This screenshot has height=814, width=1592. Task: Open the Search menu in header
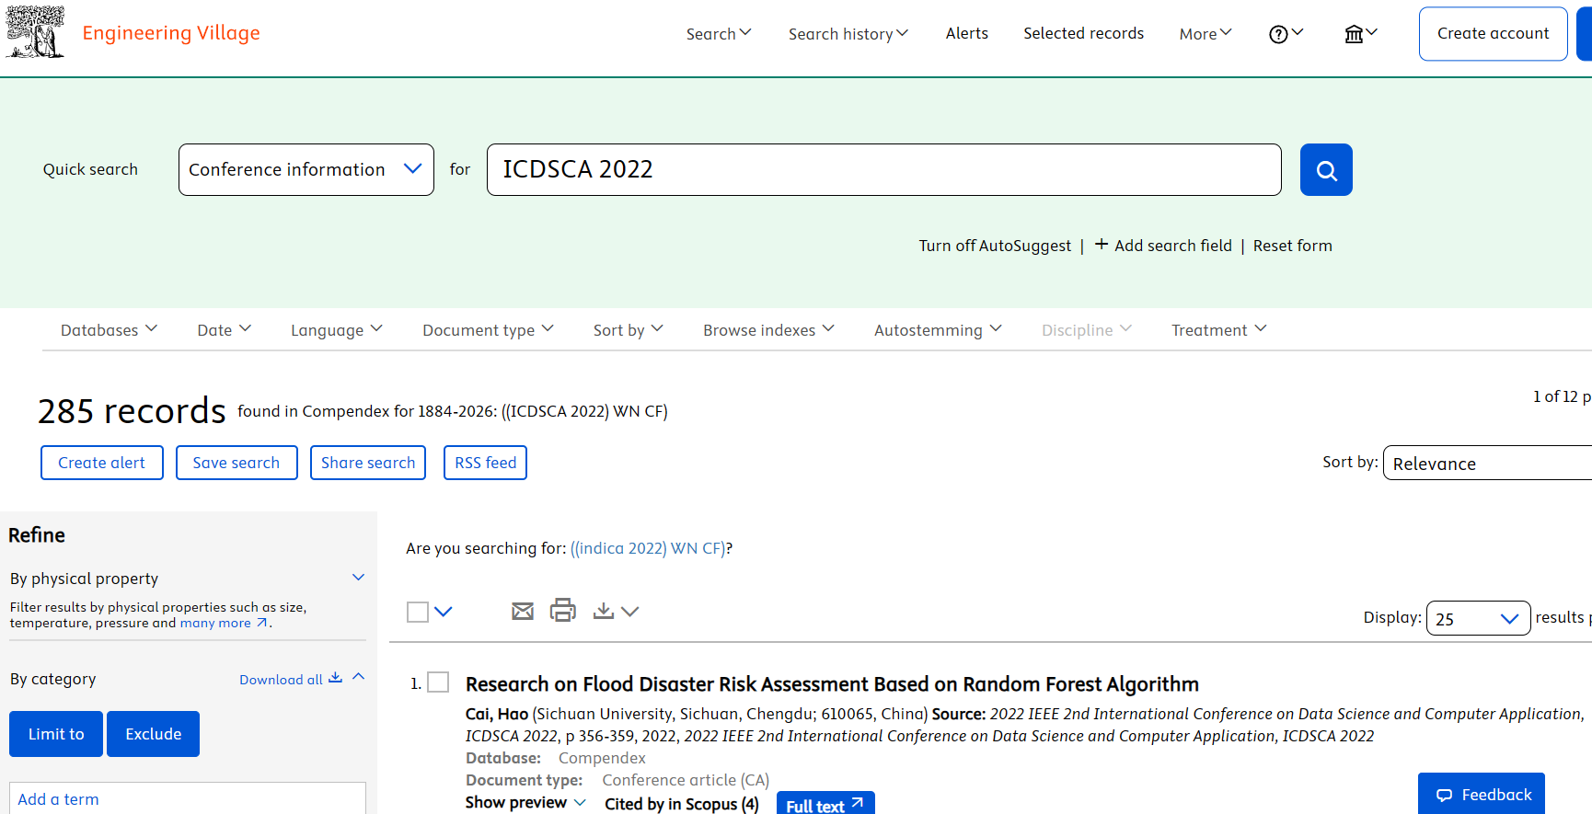(x=719, y=34)
